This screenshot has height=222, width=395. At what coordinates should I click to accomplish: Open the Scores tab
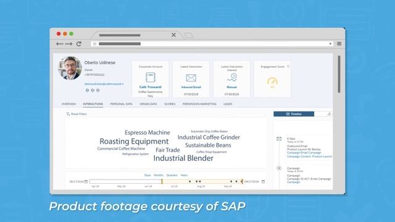pos(170,104)
